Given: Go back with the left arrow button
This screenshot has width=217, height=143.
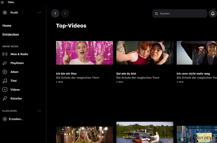Looking at the screenshot, I should point(55,13).
